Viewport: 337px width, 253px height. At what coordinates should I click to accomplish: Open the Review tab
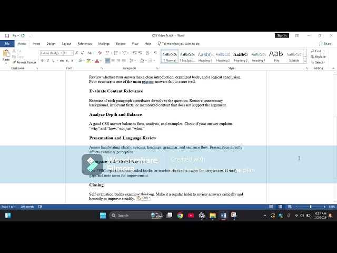(121, 44)
